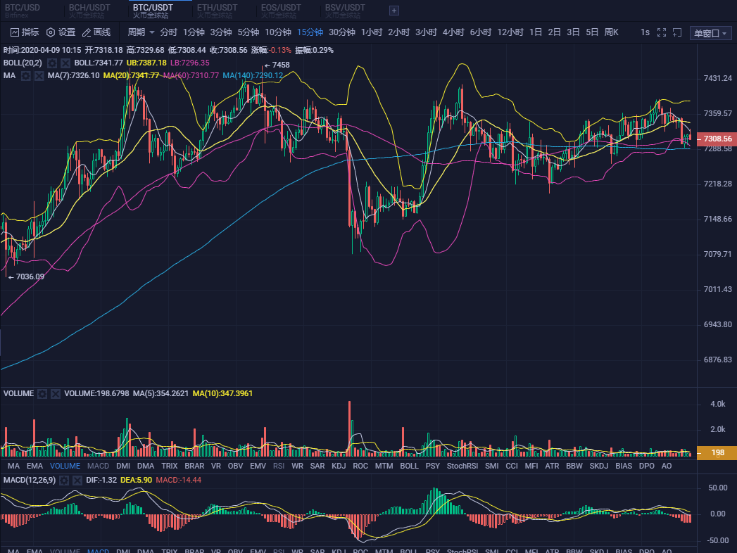Select the 1小时 timeframe

click(x=372, y=32)
